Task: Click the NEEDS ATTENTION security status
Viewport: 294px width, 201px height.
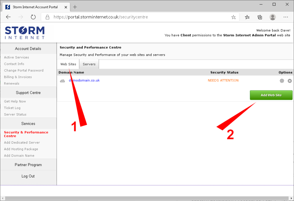Action: 223,80
